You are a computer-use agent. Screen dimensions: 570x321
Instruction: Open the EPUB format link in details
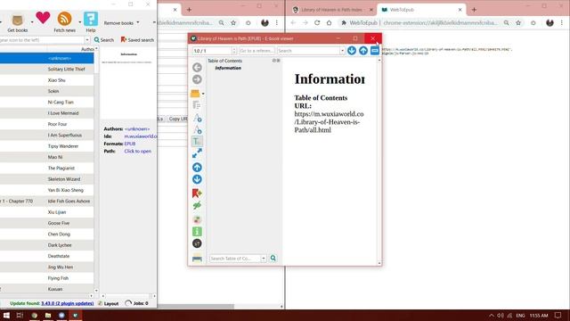130,144
